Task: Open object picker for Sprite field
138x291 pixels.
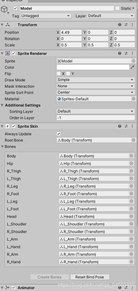Action: point(133,61)
